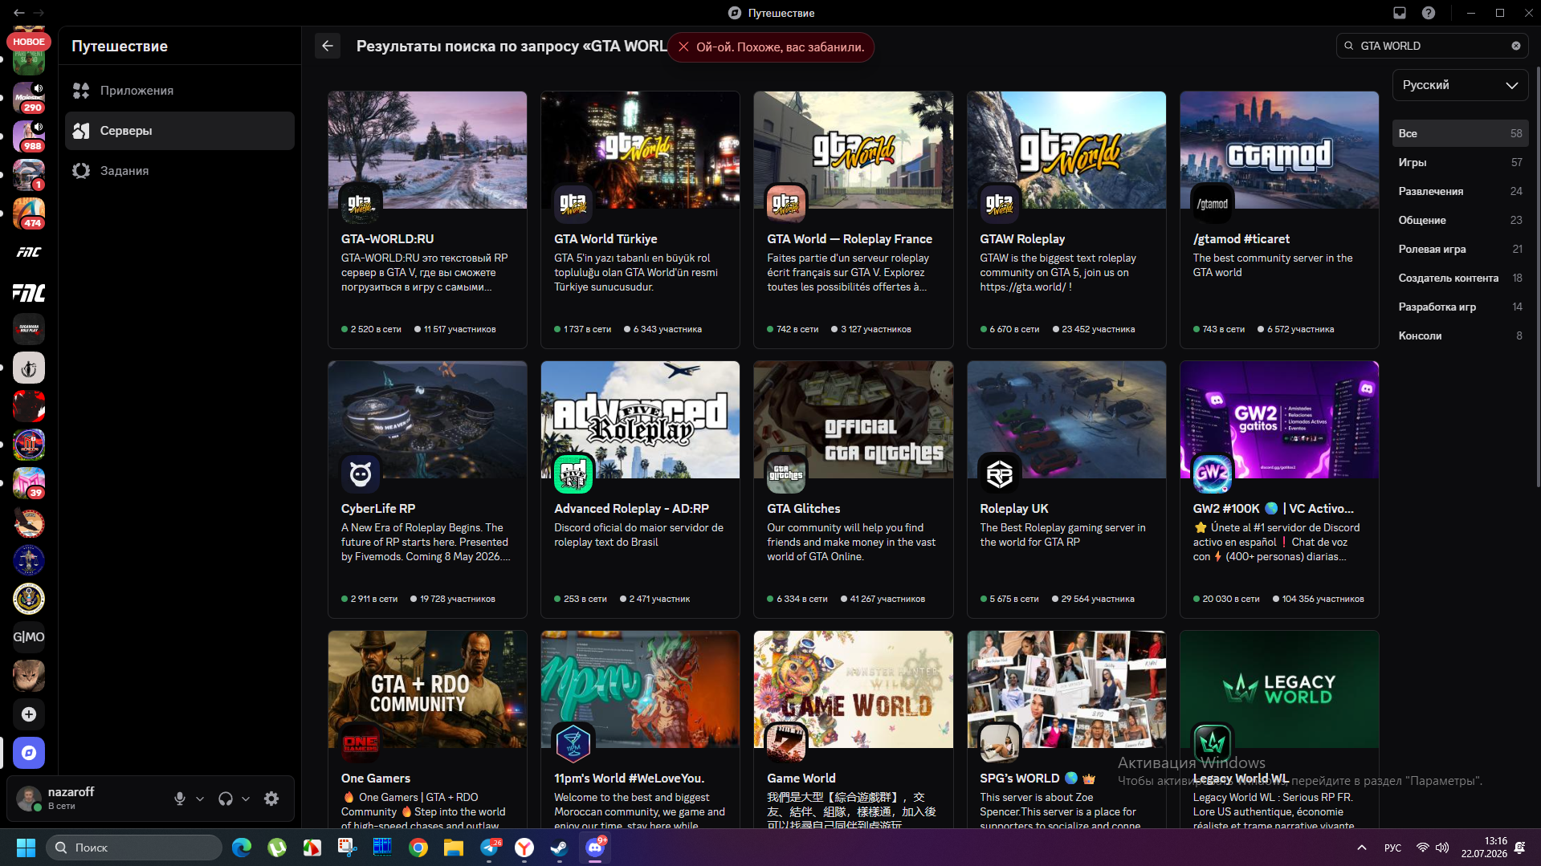The width and height of the screenshot is (1541, 866).
Task: Open the Discover compass icon in server list
Action: [x=29, y=753]
